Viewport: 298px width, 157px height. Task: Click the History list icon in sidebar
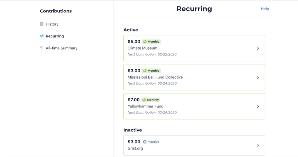point(42,24)
